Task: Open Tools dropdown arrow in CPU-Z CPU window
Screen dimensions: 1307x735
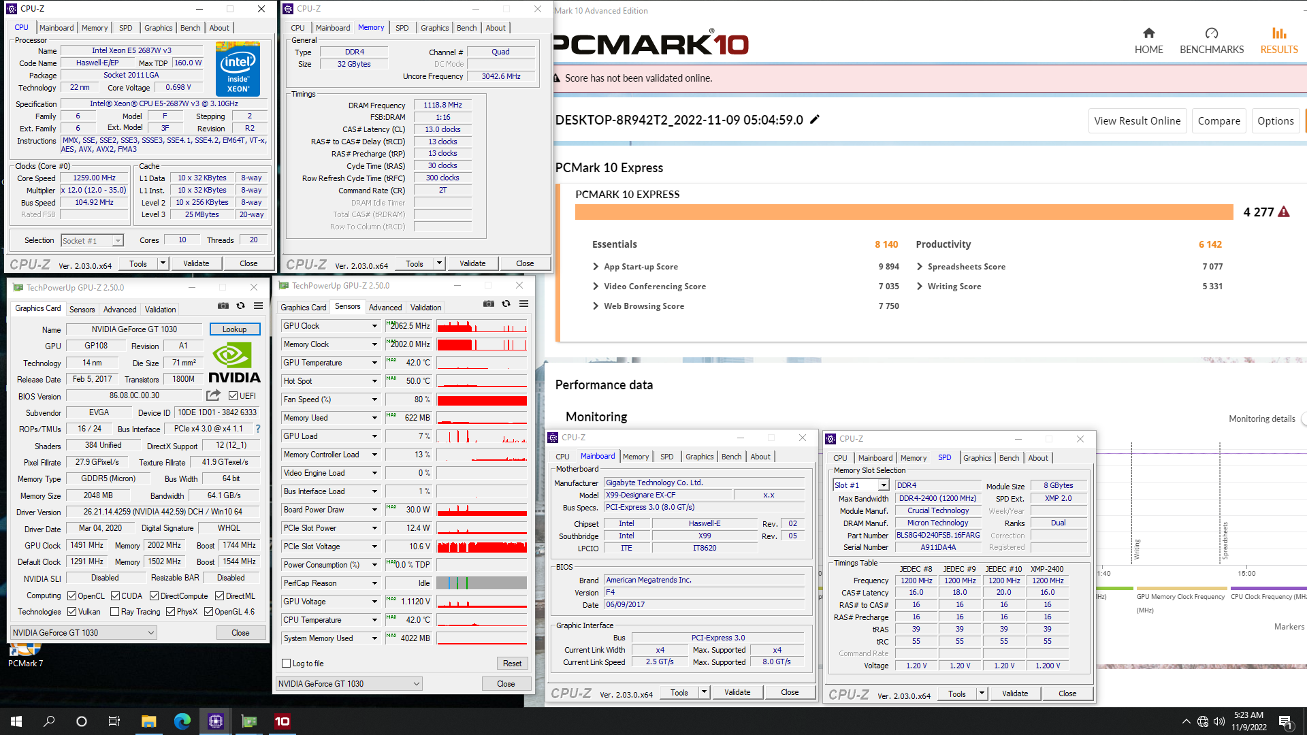Action: tap(162, 263)
